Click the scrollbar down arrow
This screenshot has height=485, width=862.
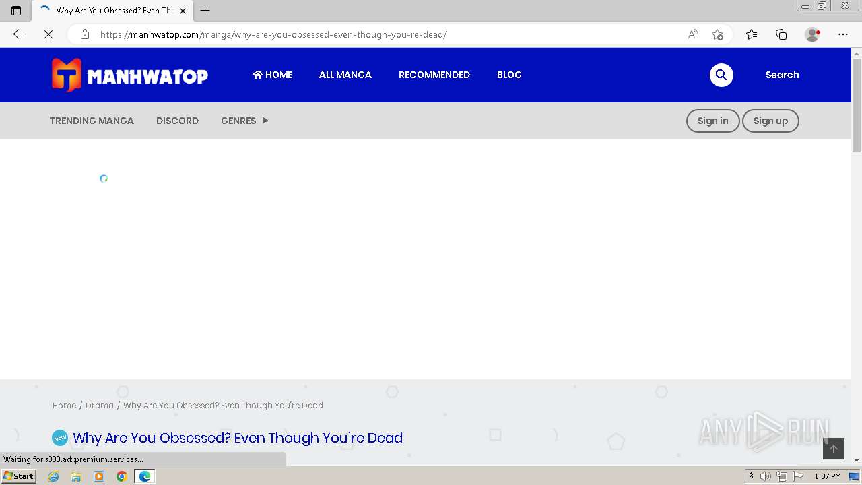coord(857,460)
